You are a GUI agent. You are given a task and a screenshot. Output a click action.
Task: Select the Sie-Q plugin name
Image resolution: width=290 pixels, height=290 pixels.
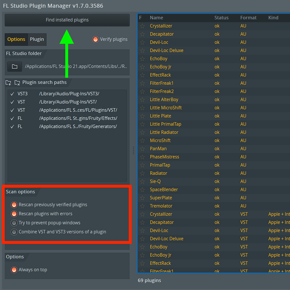point(155,182)
